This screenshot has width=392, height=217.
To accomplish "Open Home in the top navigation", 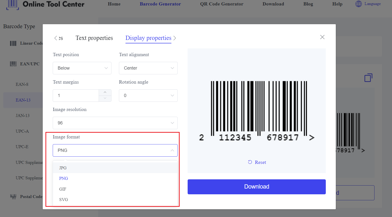I will pyautogui.click(x=114, y=4).
